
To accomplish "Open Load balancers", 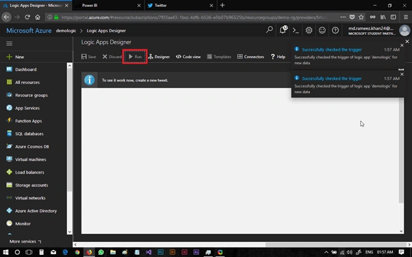I will click(25, 172).
